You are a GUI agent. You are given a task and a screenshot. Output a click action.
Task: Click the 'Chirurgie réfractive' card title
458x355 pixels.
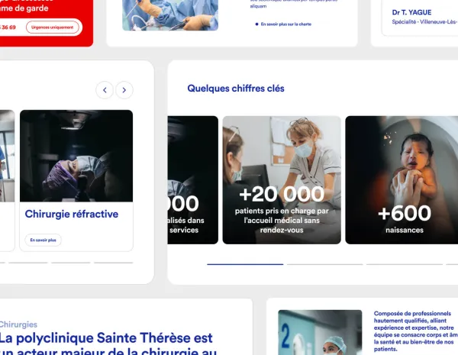click(72, 214)
